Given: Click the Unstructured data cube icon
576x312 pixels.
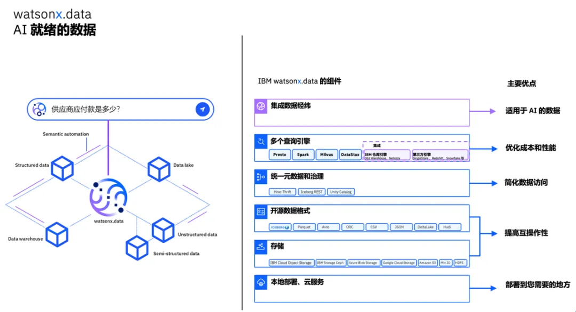Looking at the screenshot, I should 163,230.
